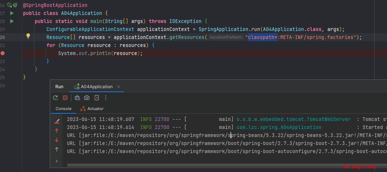Click Resource[] type on line 20

point(61,37)
